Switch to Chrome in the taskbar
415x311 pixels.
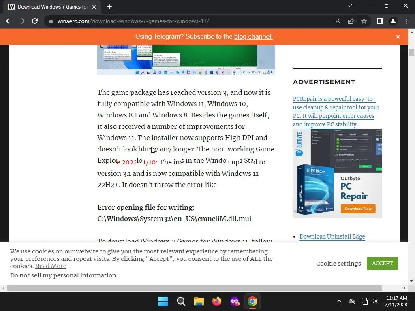[252, 301]
